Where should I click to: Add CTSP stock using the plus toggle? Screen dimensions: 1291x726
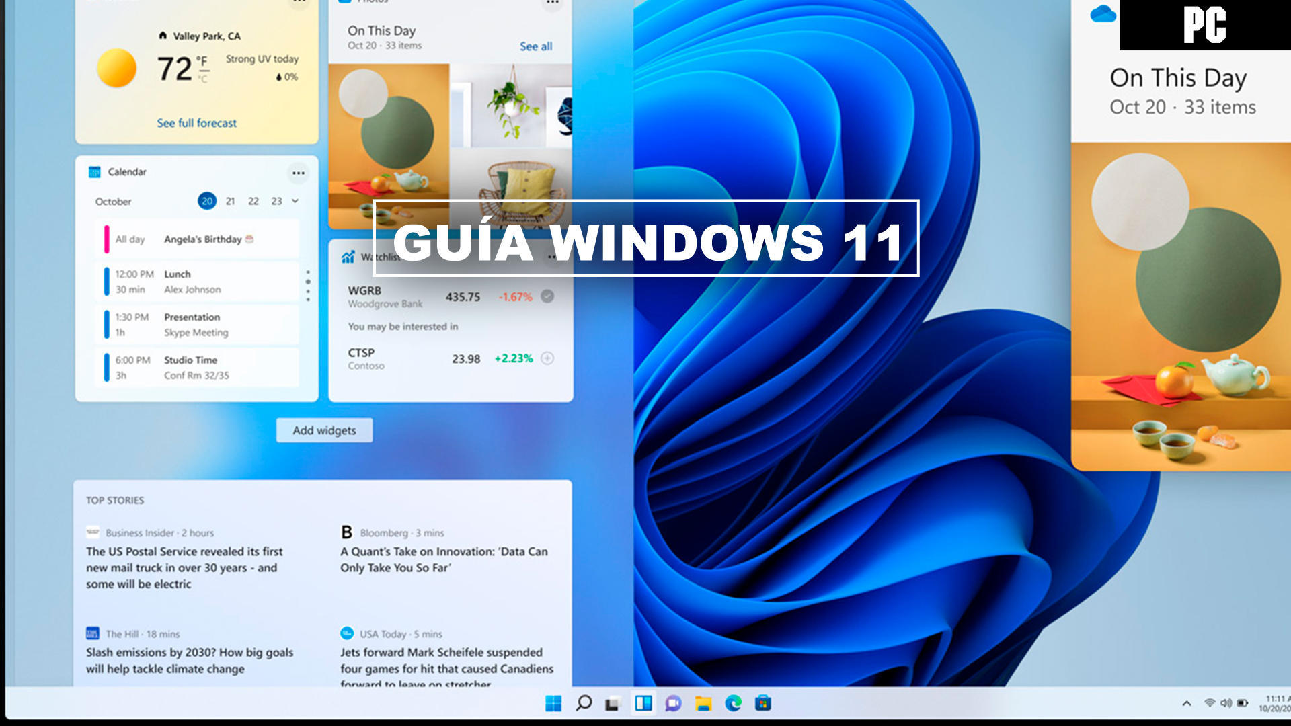click(547, 356)
